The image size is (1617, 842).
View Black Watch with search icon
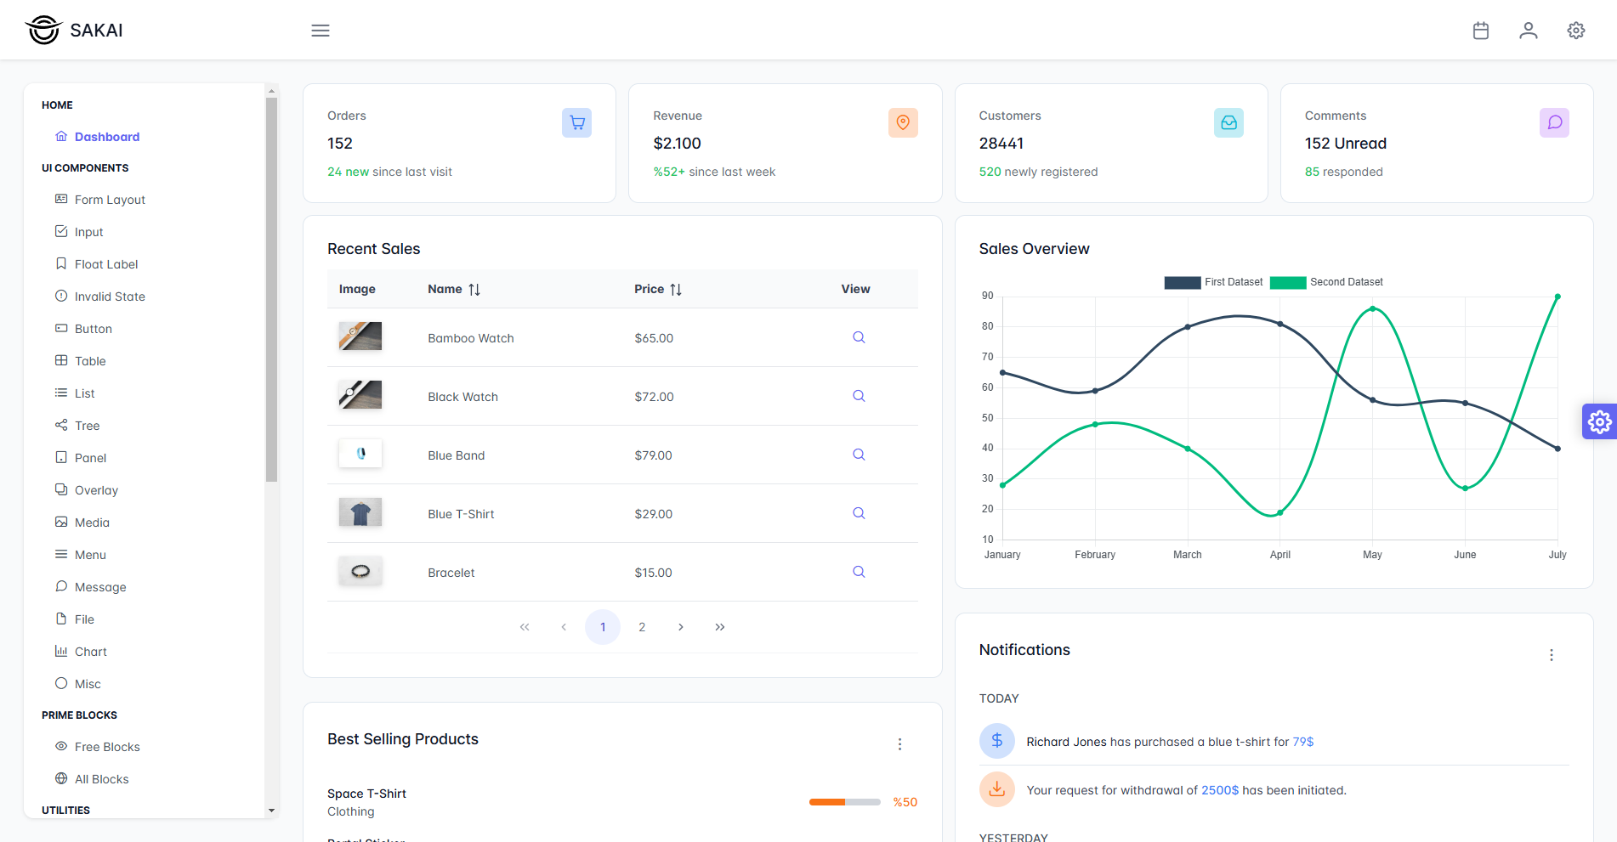(x=859, y=396)
